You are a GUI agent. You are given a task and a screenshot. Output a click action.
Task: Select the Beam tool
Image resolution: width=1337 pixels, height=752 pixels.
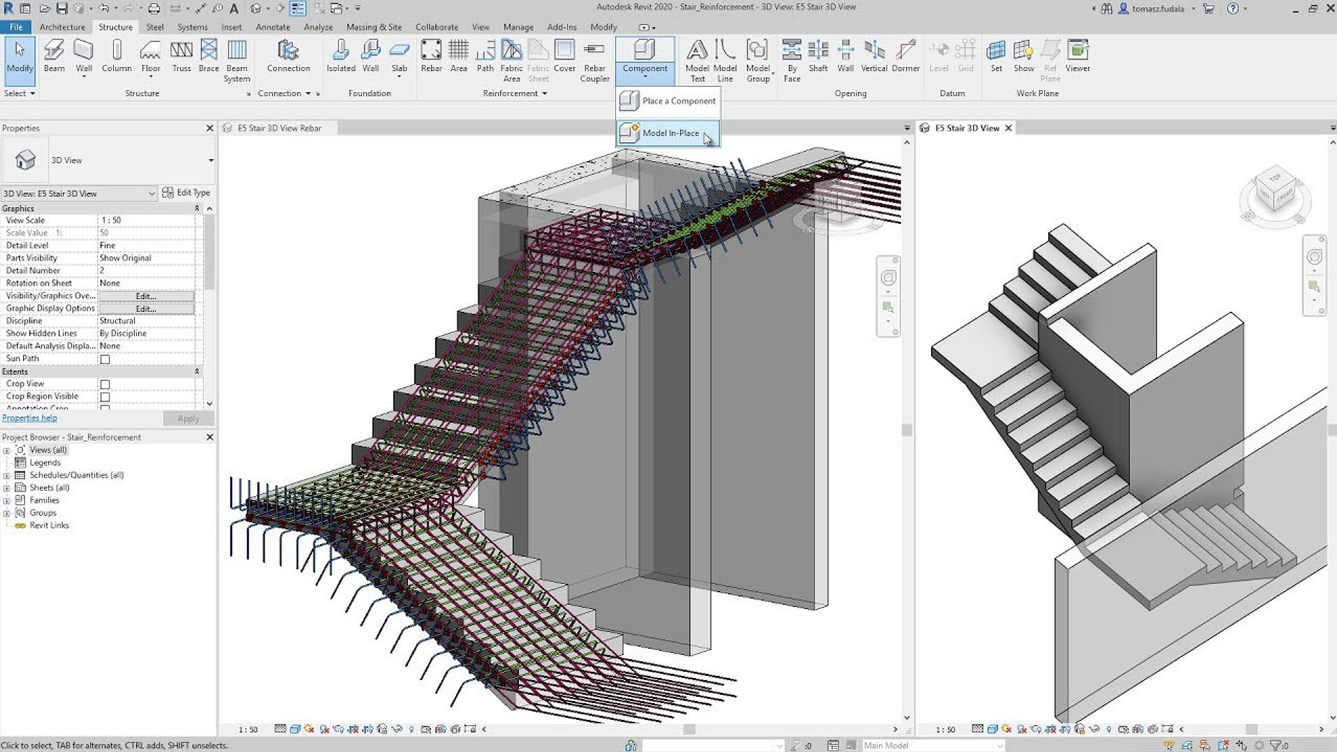[x=54, y=56]
